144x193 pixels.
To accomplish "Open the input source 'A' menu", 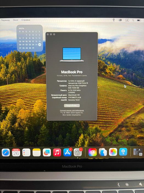I will pos(127,20).
